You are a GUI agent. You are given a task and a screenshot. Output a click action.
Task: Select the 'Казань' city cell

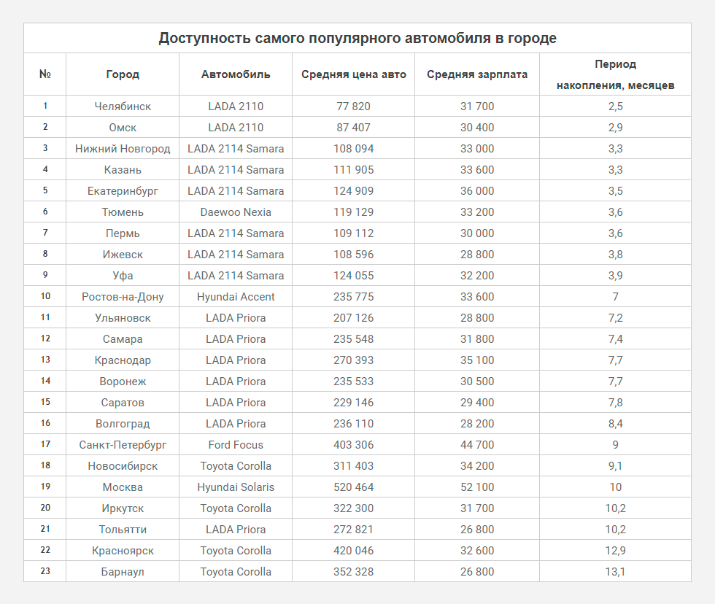(x=123, y=170)
